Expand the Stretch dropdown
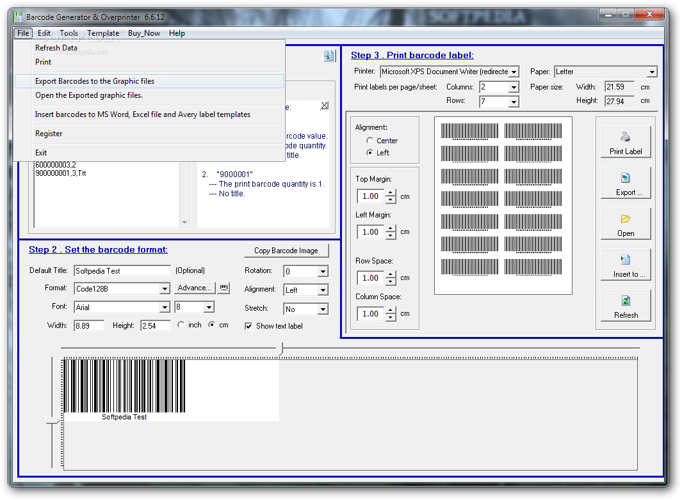 [323, 309]
